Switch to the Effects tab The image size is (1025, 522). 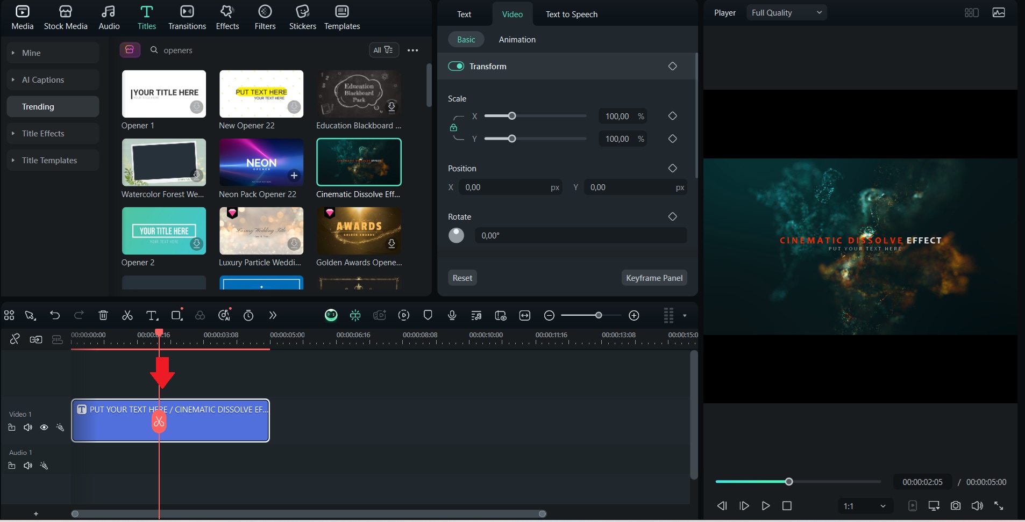tap(227, 17)
